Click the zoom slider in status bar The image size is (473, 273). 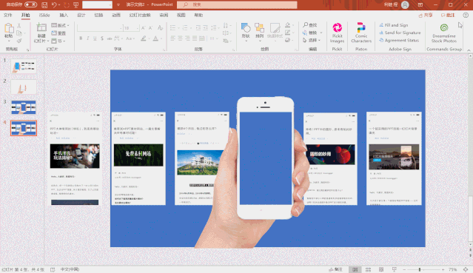click(x=420, y=269)
